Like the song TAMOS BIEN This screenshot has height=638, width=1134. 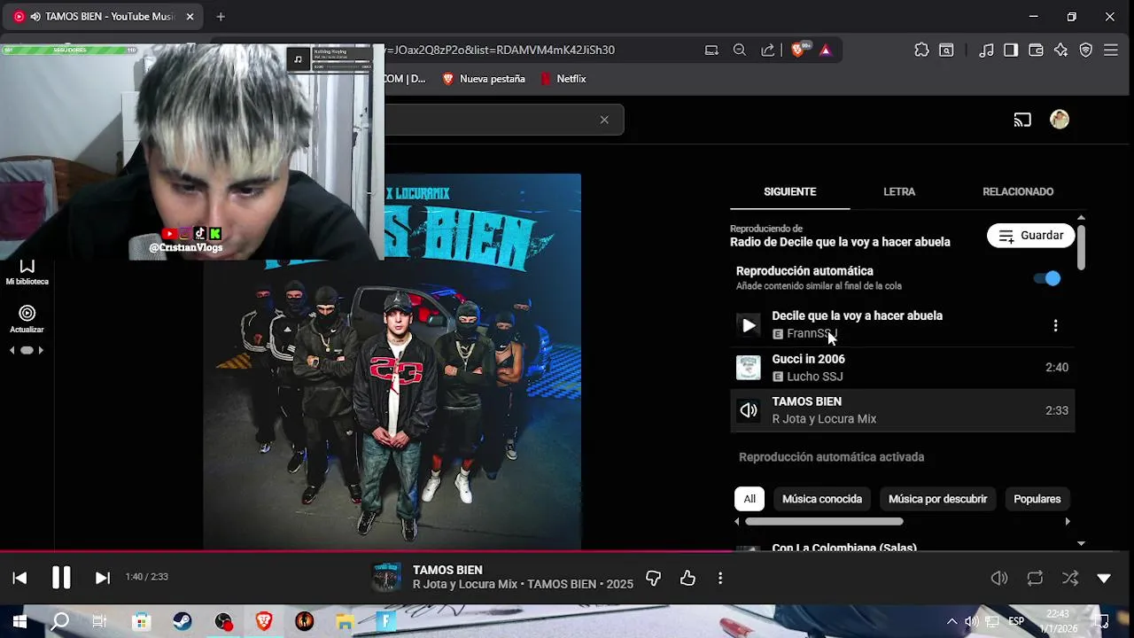tap(687, 578)
